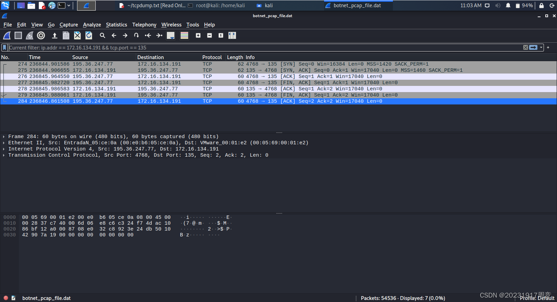Viewport: 557px width, 302px height.
Task: Go to specified packet (curved arrow icon)
Action: 137,35
